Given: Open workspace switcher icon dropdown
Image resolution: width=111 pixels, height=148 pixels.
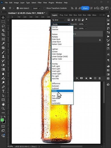Looking at the screenshot, I should (x=107, y=8).
